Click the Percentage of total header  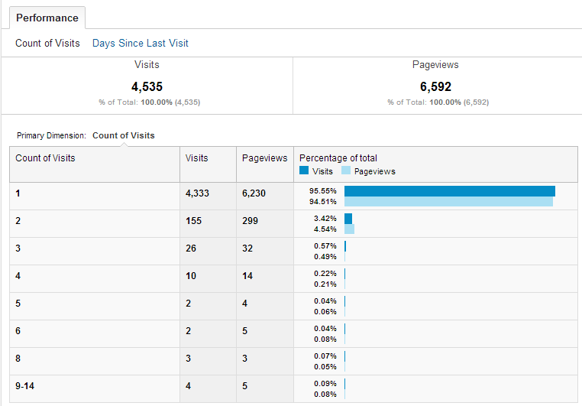point(338,158)
